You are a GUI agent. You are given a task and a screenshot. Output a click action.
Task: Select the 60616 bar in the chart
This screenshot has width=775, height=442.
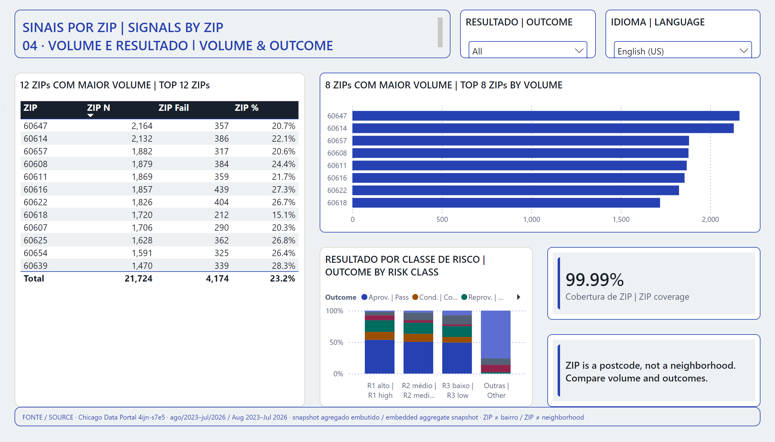pyautogui.click(x=519, y=178)
